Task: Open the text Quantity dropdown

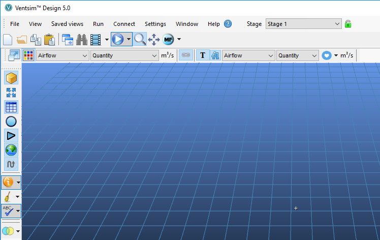Action: [x=297, y=55]
